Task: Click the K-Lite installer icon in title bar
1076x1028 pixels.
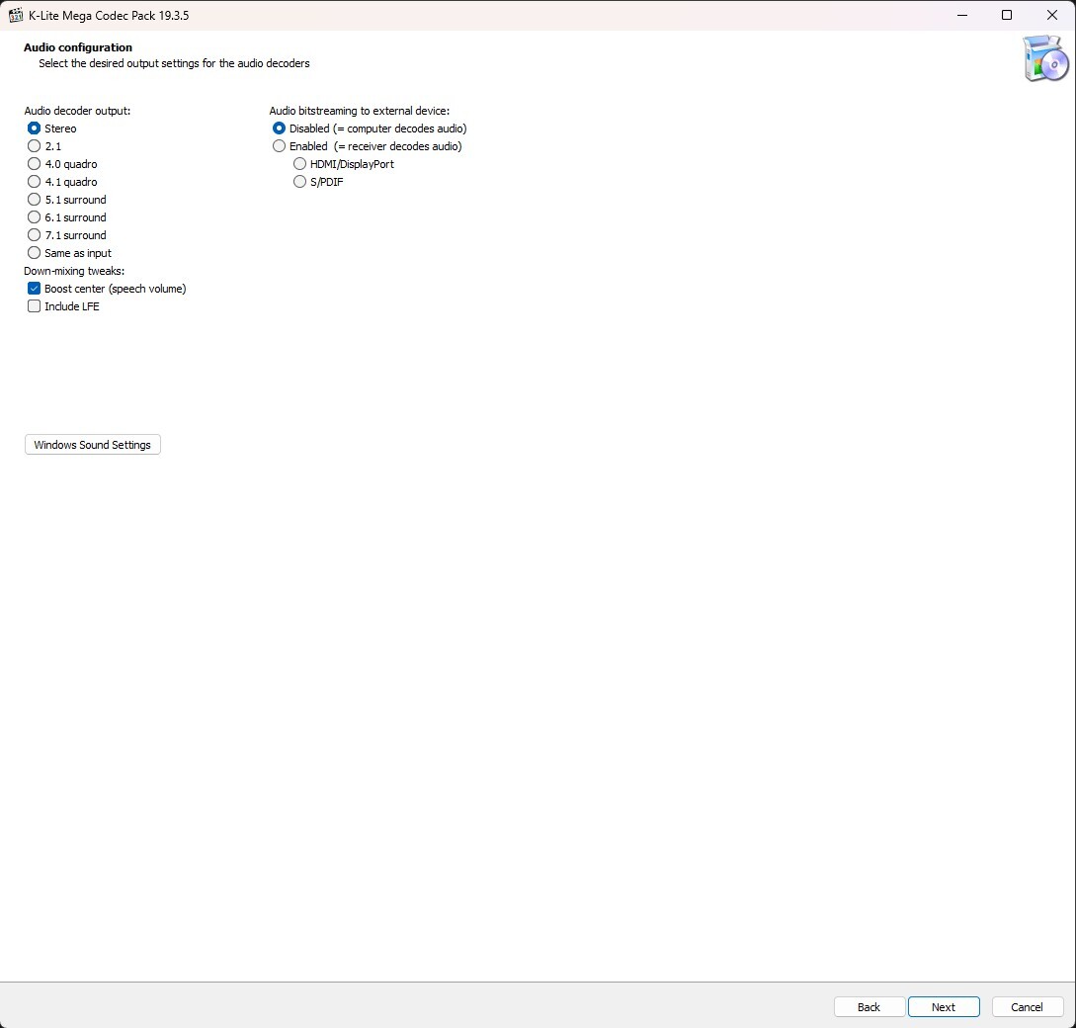Action: point(16,15)
